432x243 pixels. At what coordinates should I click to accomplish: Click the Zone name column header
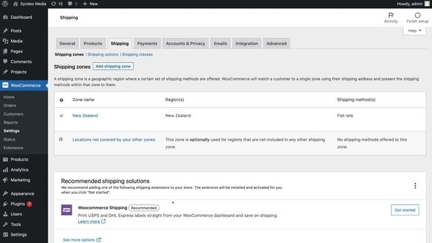pos(83,100)
